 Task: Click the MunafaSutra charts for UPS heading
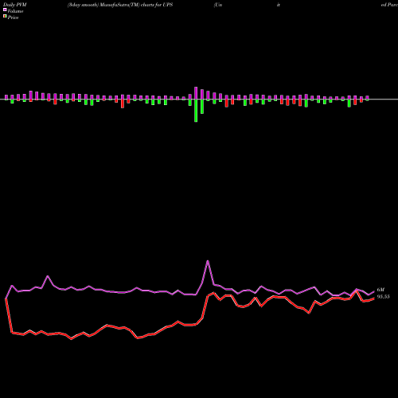[x=120, y=5]
